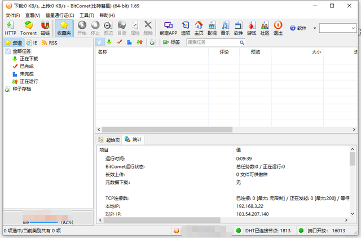The image size is (361, 238).
Task: Click down arrow of statistics vertical scrollbar
Action: tap(353, 214)
